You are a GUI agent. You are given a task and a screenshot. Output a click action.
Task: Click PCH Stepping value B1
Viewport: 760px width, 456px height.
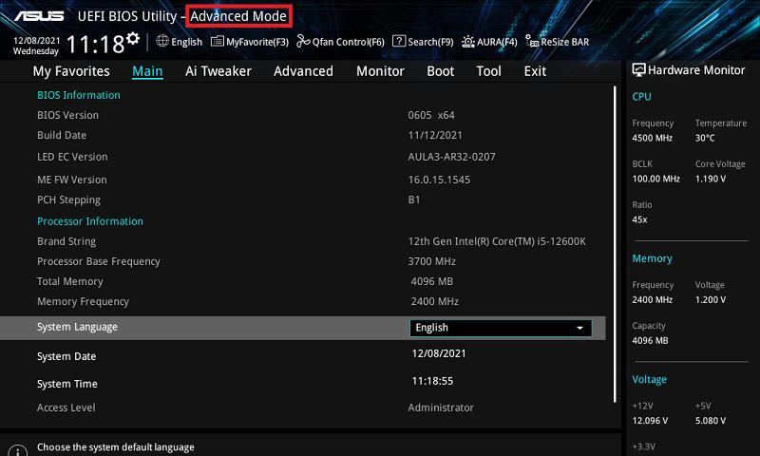tap(414, 199)
